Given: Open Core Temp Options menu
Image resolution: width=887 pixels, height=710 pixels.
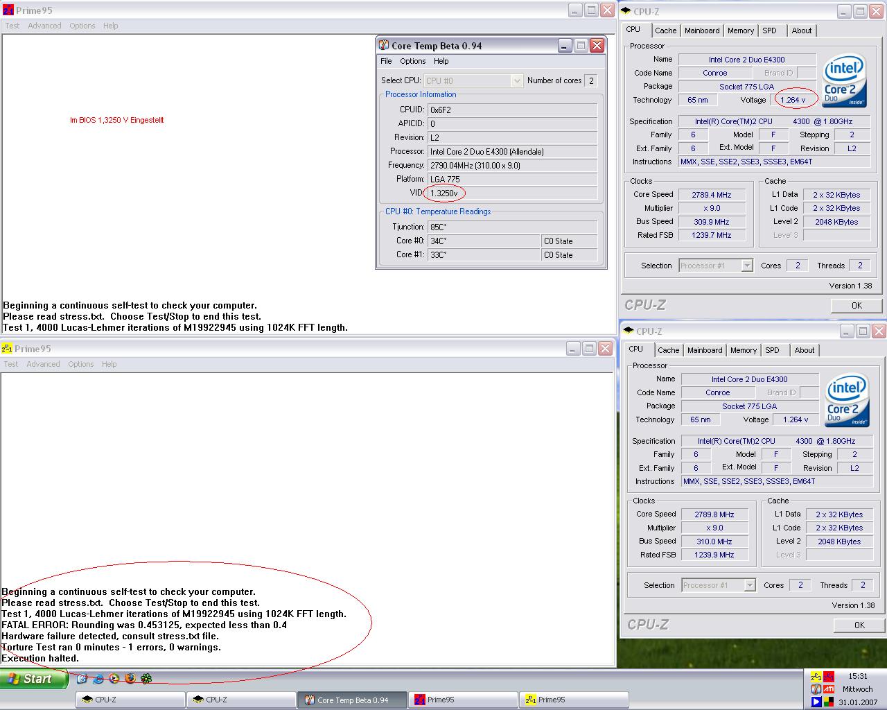Looking at the screenshot, I should (412, 61).
